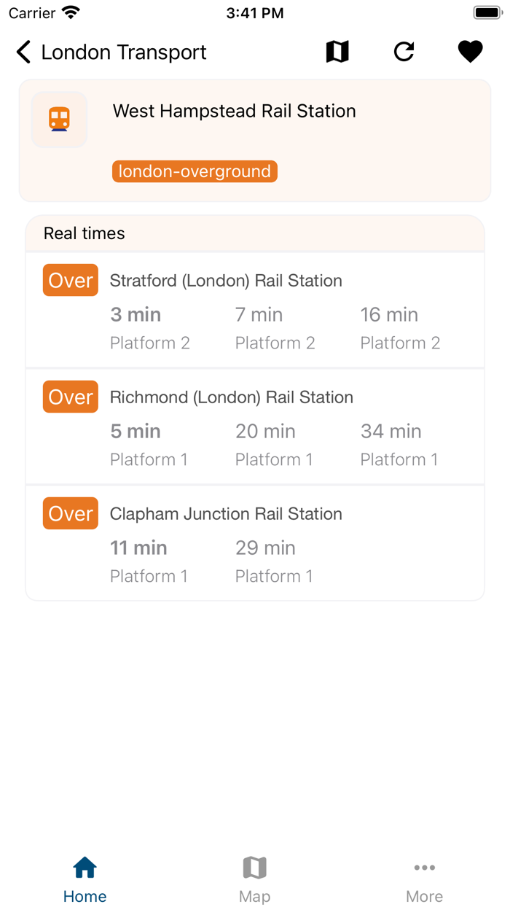Tap the Real times section header
The width and height of the screenshot is (510, 907).
(85, 233)
